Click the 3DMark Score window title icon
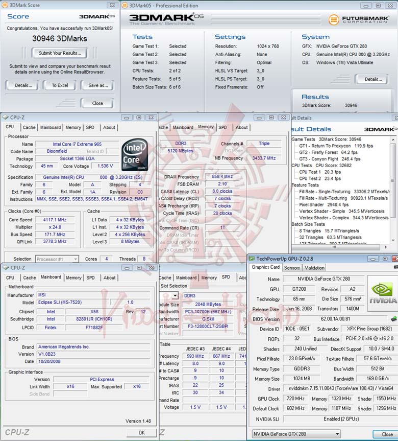This screenshot has width=398, height=441. 5,5
